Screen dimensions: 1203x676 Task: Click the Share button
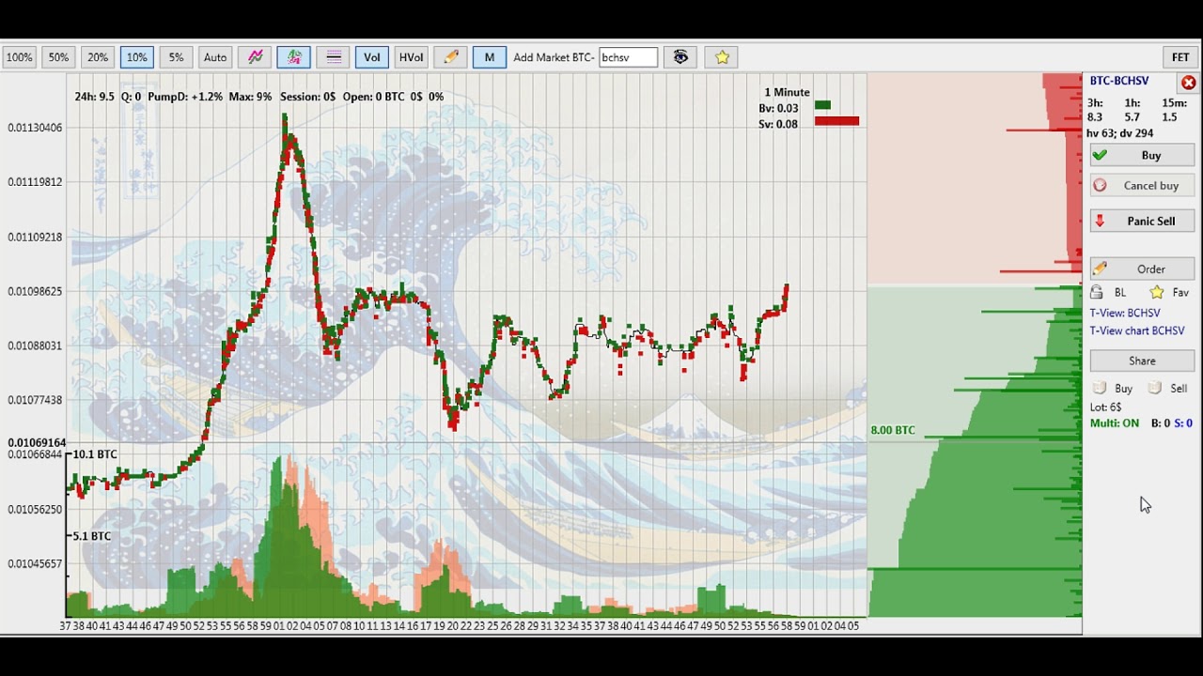[x=1142, y=361]
